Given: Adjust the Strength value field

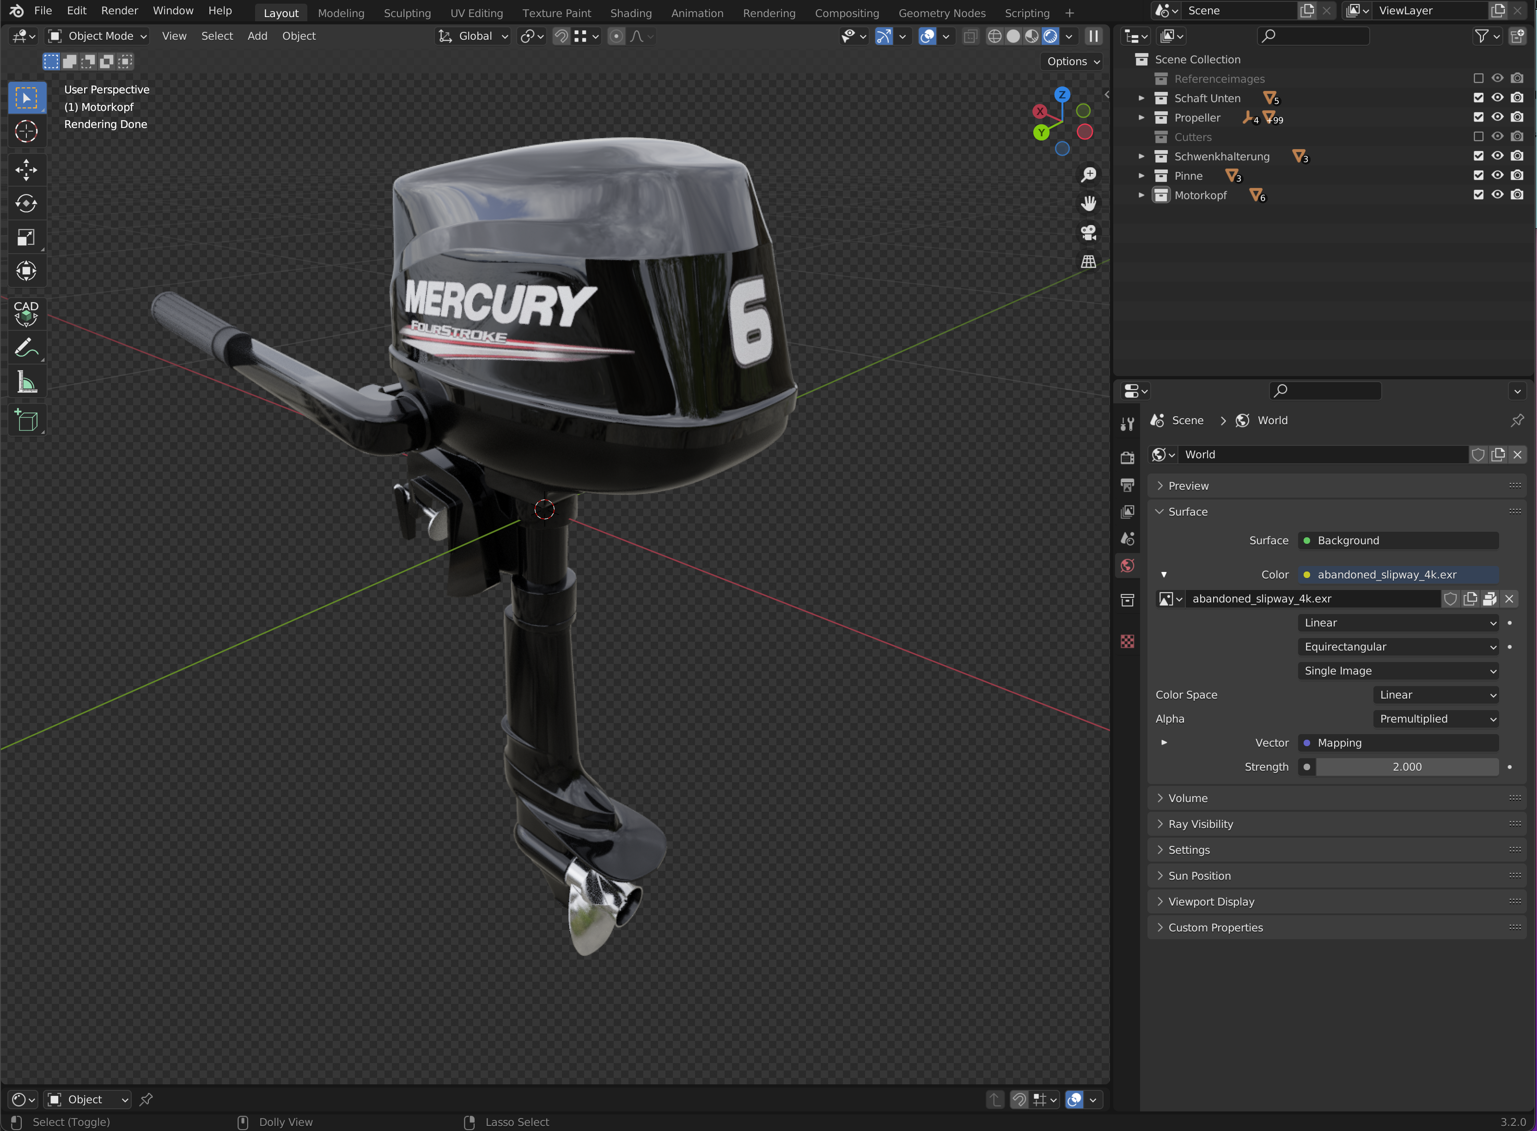Looking at the screenshot, I should tap(1406, 767).
